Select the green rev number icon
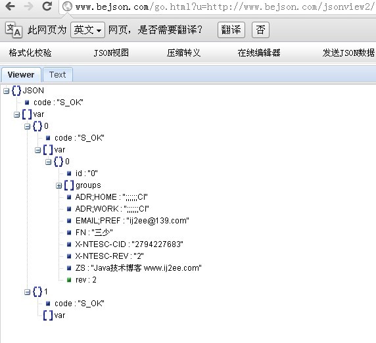The width and height of the screenshot is (376, 343). [69, 280]
